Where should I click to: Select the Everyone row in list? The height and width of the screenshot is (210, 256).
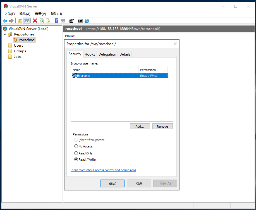click(x=120, y=76)
